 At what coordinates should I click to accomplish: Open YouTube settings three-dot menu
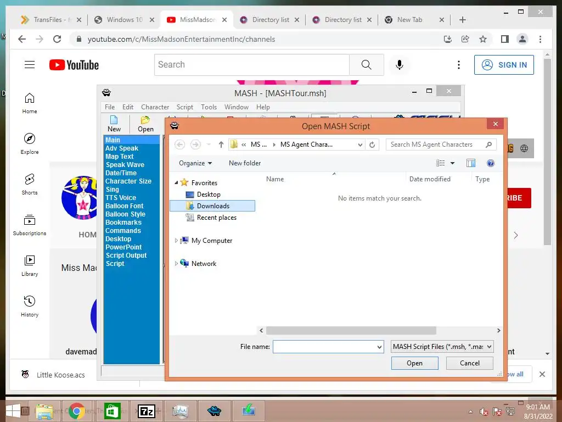click(x=459, y=65)
